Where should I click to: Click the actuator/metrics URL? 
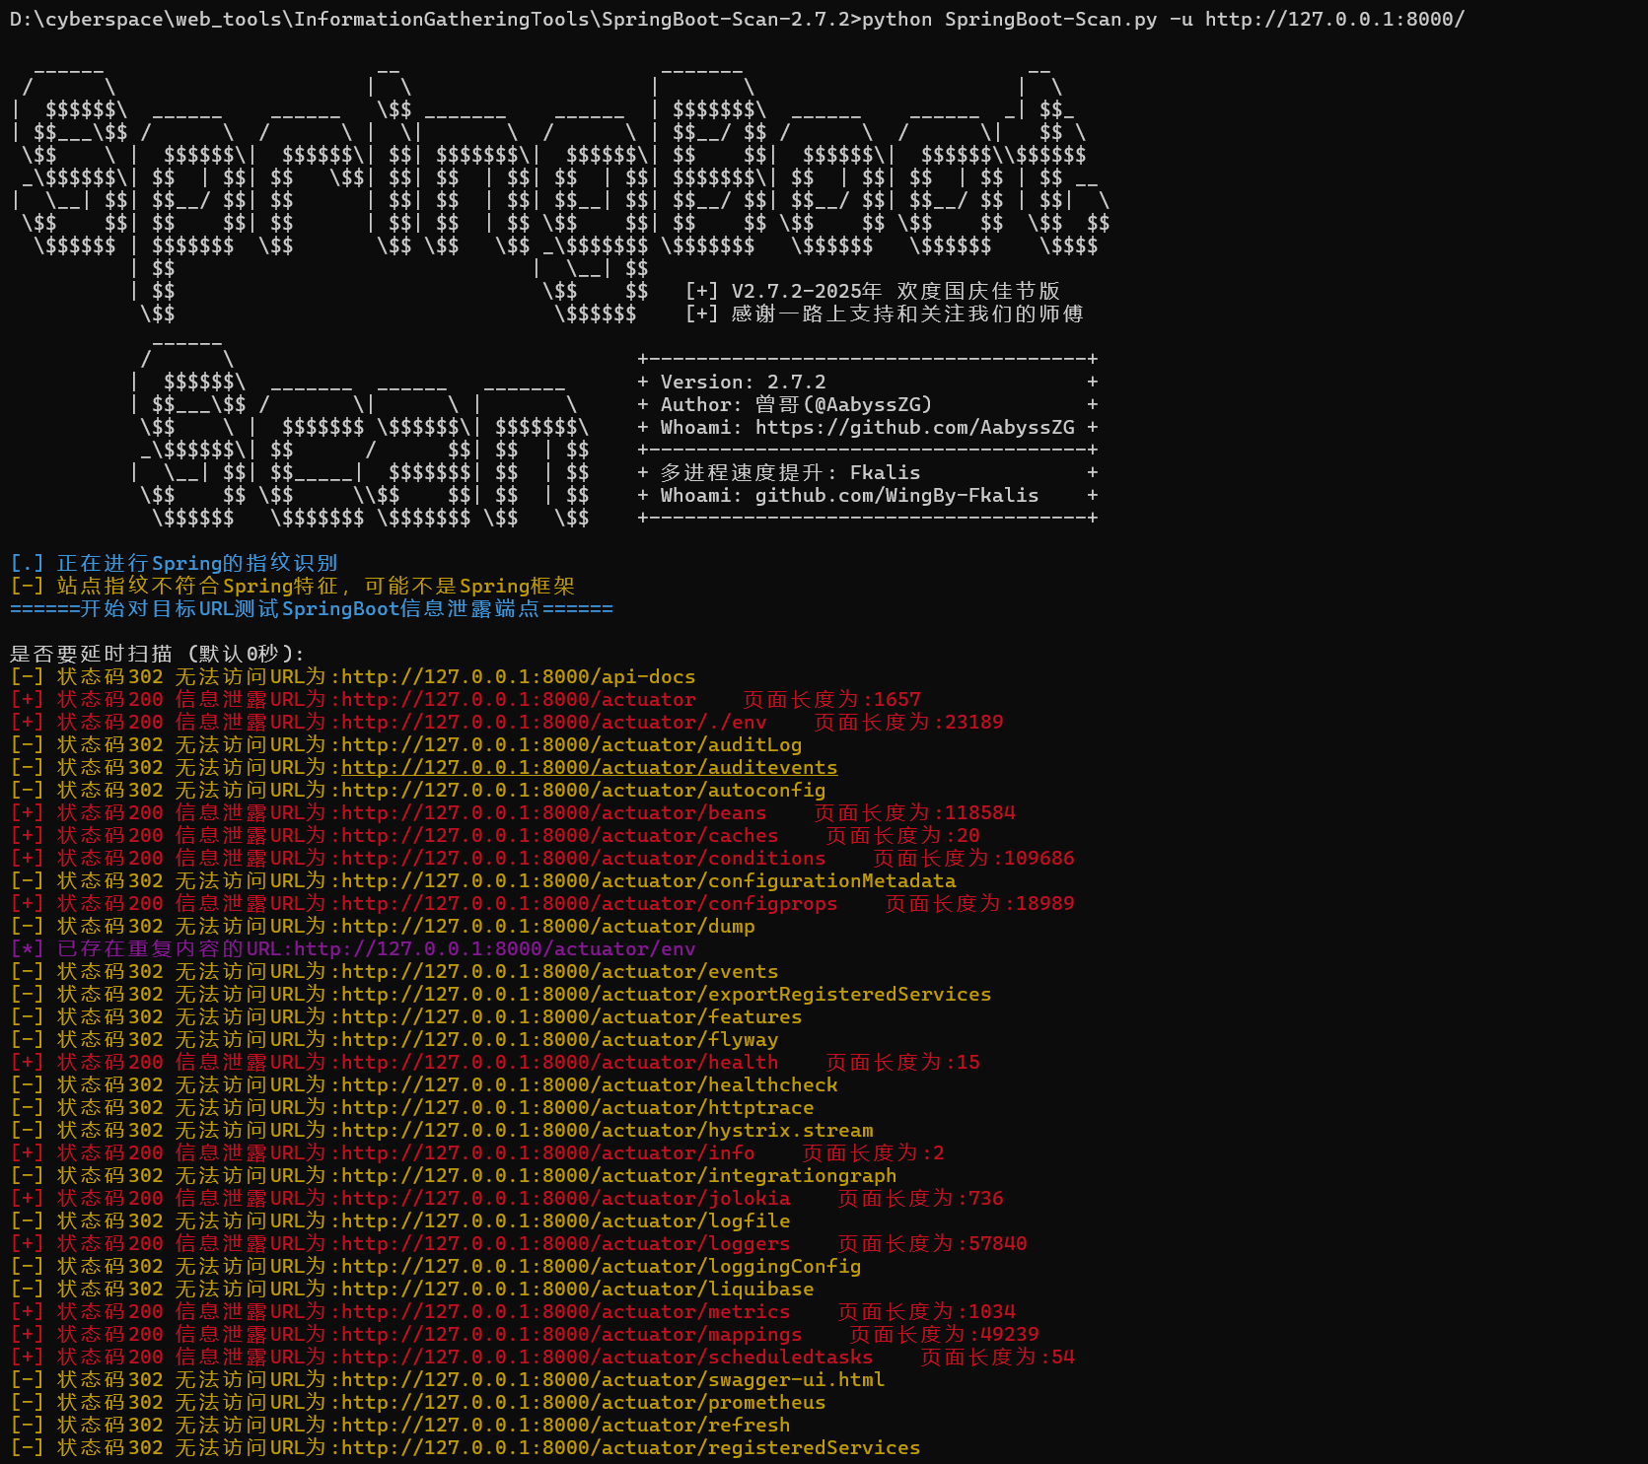[565, 1311]
